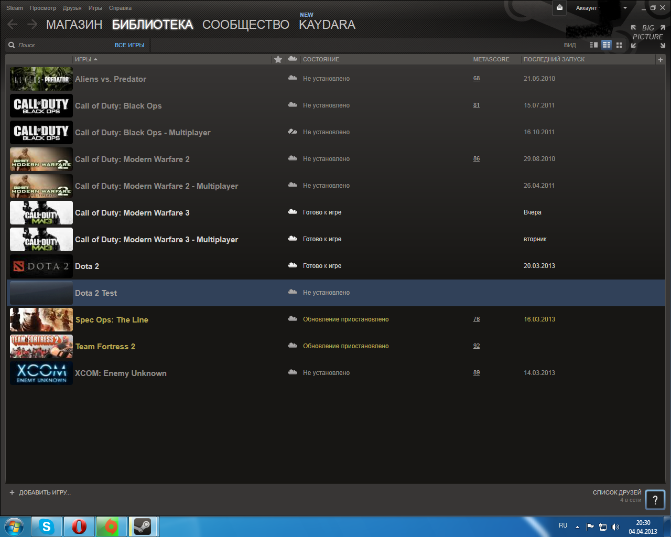Open the Steam menu
The height and width of the screenshot is (537, 671).
(x=15, y=8)
